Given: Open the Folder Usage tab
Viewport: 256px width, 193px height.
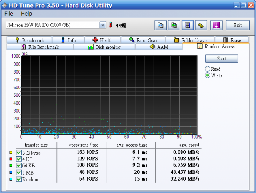Looking at the screenshot, I should tap(190, 40).
